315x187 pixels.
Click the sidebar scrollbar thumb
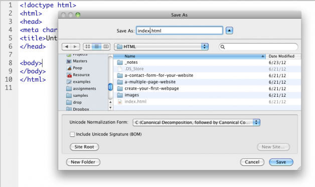110,87
